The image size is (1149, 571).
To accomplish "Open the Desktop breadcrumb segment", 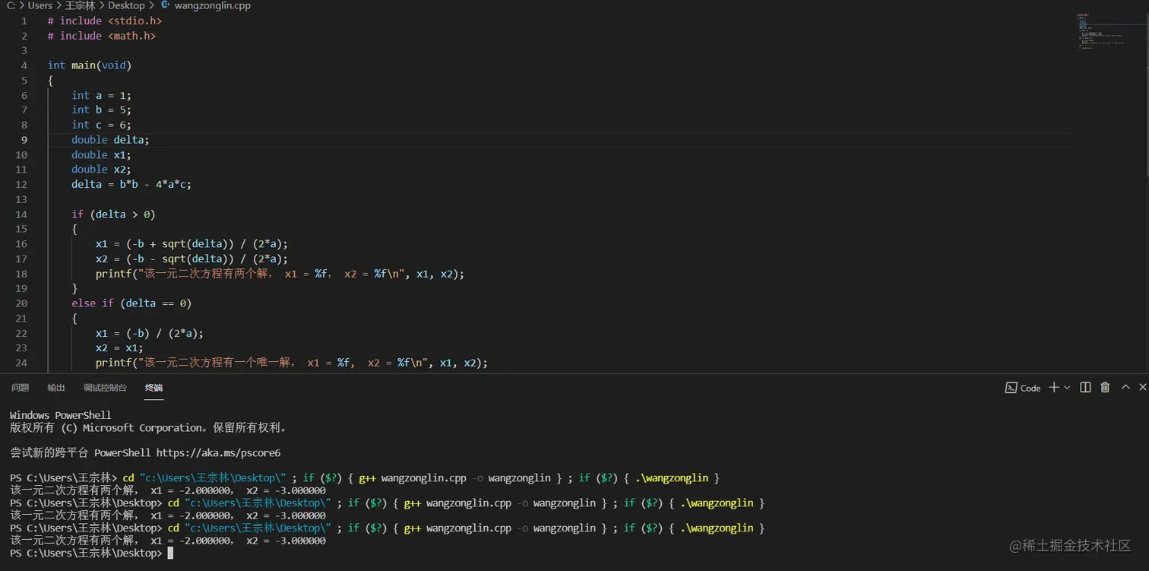I will [126, 5].
